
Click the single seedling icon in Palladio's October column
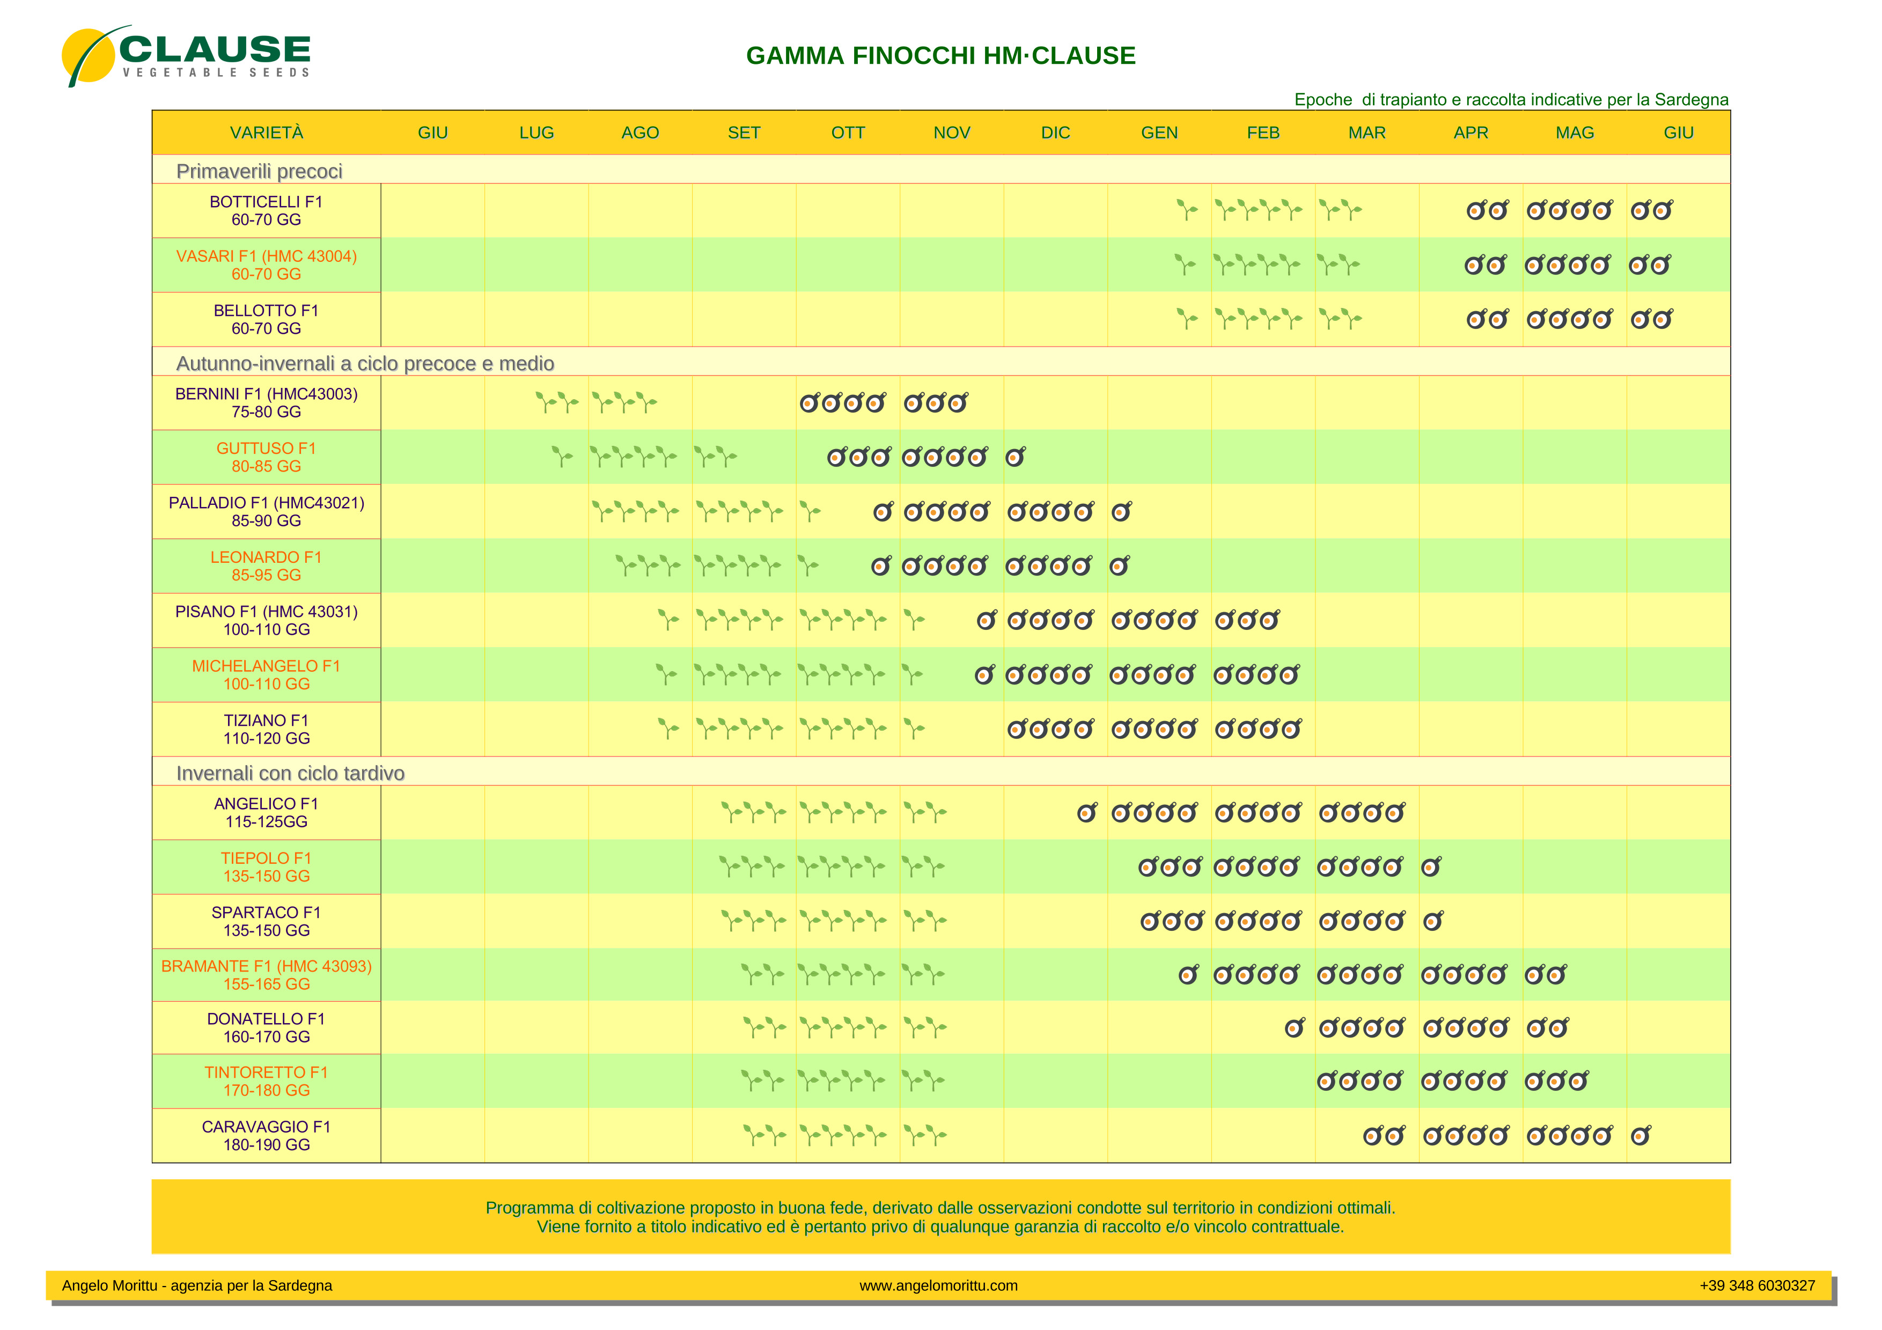[810, 511]
